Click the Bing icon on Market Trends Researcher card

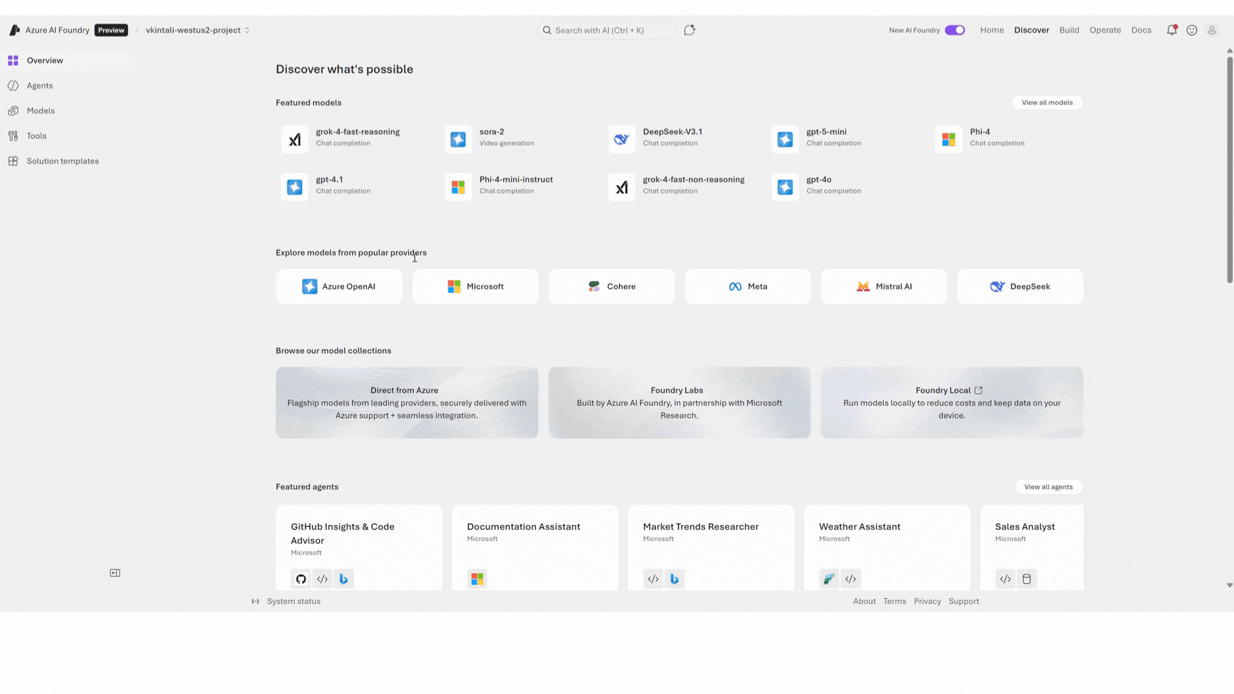coord(674,578)
